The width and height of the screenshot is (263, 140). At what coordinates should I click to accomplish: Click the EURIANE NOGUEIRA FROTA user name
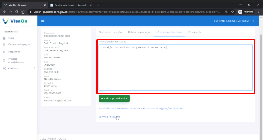click(232, 21)
